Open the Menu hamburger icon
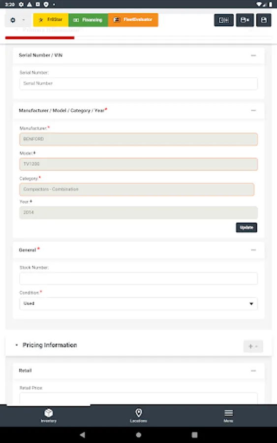277x443 pixels. [x=228, y=415]
